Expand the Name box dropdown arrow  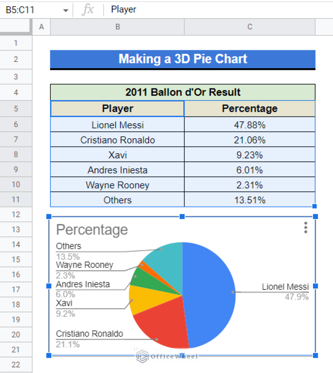point(65,10)
